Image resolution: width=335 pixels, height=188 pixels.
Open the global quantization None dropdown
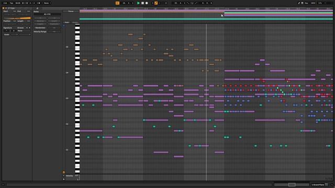coord(47,3)
